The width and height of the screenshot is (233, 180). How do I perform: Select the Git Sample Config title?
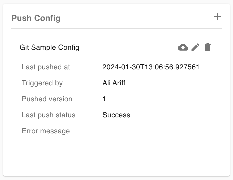point(49,47)
